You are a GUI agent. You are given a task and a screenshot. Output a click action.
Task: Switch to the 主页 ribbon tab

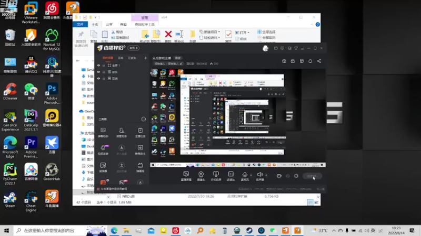[x=95, y=24]
